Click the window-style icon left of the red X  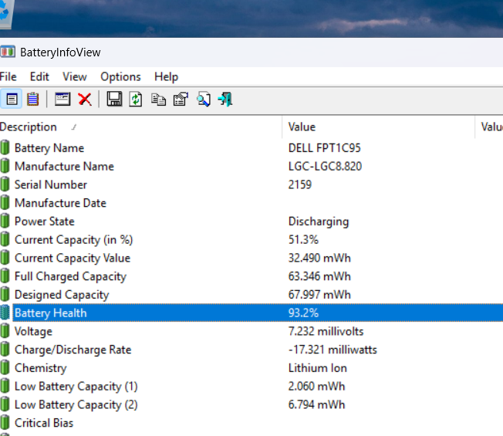(x=62, y=99)
